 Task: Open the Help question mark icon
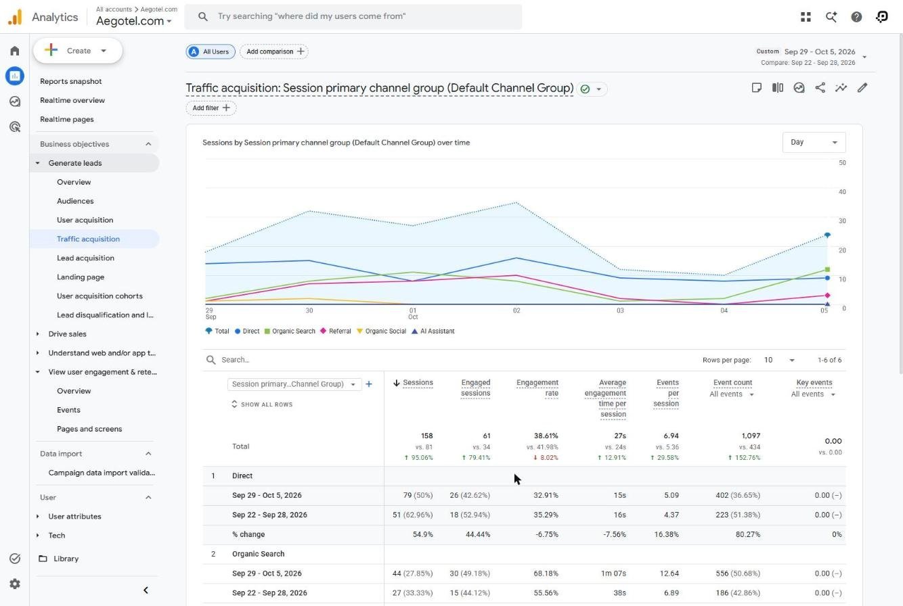pyautogui.click(x=856, y=17)
